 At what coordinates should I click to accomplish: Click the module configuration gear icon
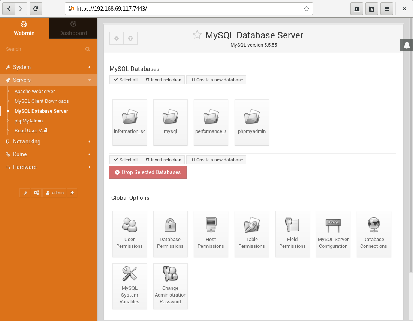click(117, 38)
